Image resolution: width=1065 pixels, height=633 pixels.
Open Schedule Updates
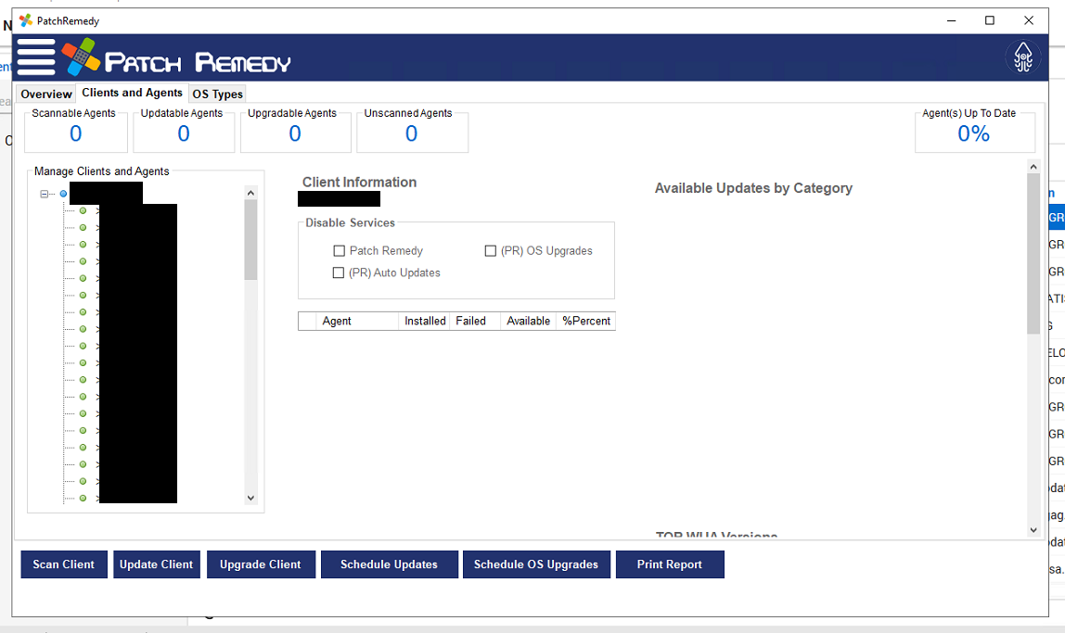pos(390,564)
